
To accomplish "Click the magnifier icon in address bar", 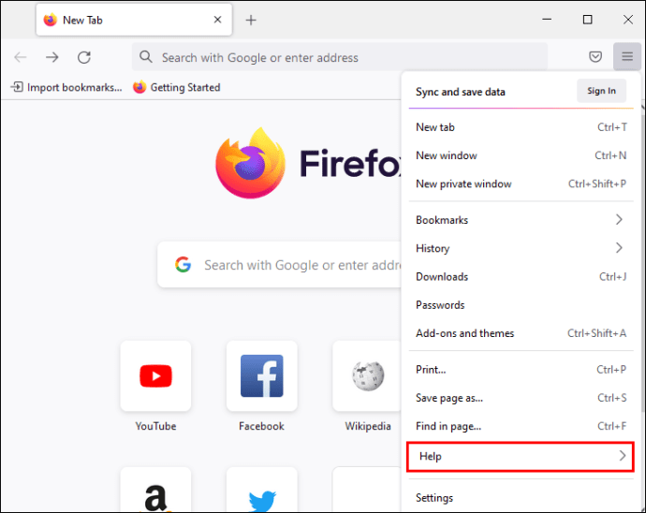I will pyautogui.click(x=146, y=57).
